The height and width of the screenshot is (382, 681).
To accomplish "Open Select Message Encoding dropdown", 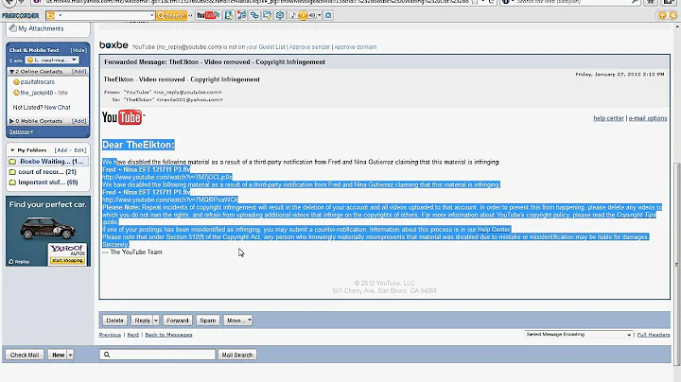I will pyautogui.click(x=578, y=335).
